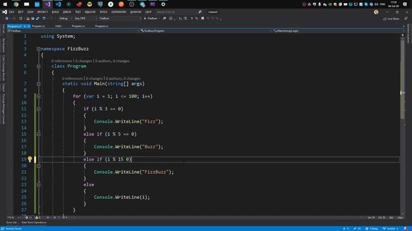This screenshot has height=231, width=412.
Task: Click the Save All toolbar icon
Action: tap(37, 19)
